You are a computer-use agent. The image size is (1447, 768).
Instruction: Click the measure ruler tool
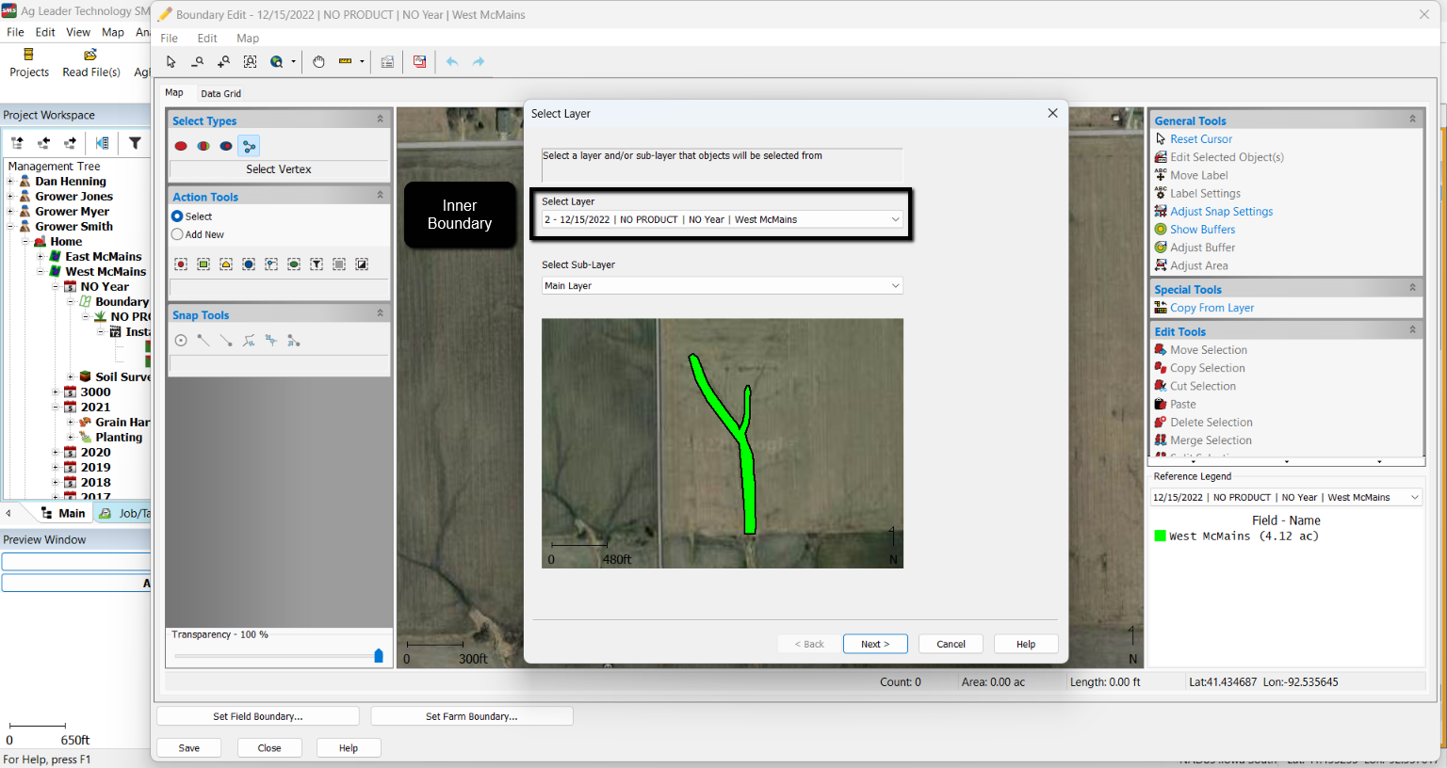346,62
